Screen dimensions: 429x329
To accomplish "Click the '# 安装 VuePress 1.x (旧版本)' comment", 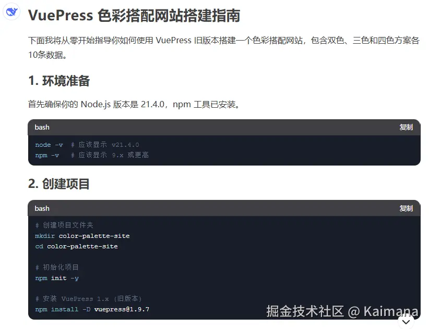I will pos(88,298).
